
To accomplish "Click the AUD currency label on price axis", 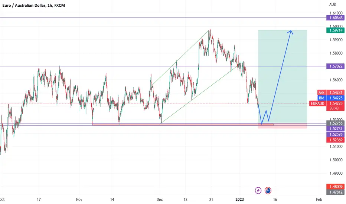I will [x=333, y=4].
